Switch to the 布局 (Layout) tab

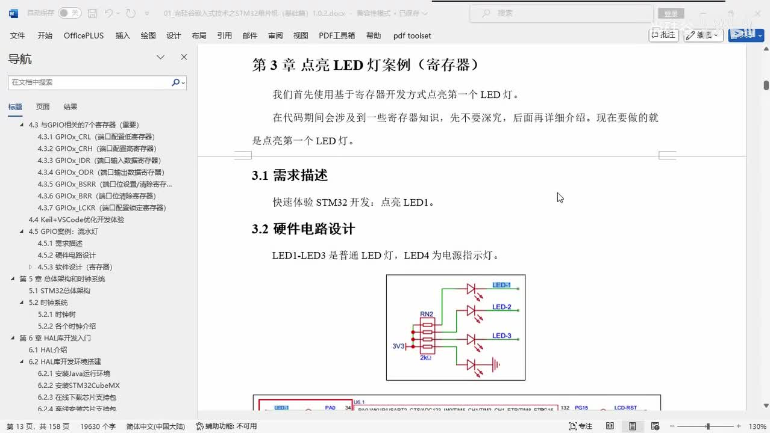click(199, 35)
